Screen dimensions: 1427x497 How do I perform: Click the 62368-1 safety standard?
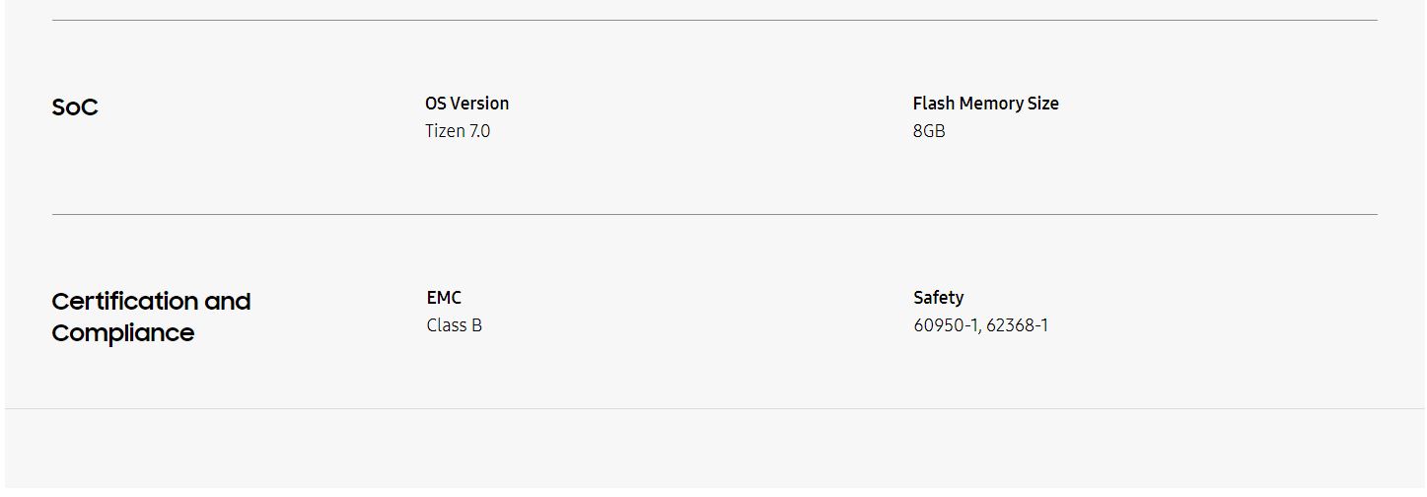(x=1017, y=325)
